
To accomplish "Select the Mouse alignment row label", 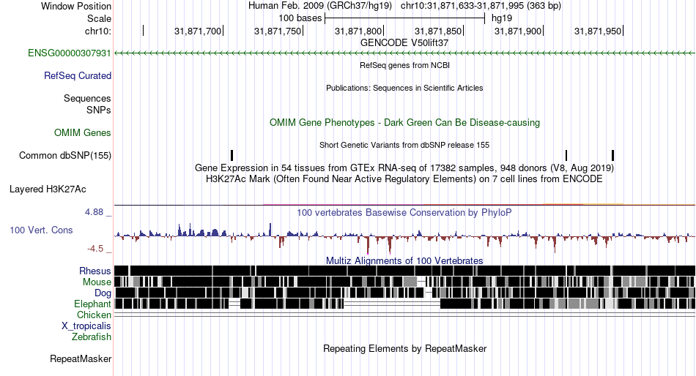I will tap(97, 282).
